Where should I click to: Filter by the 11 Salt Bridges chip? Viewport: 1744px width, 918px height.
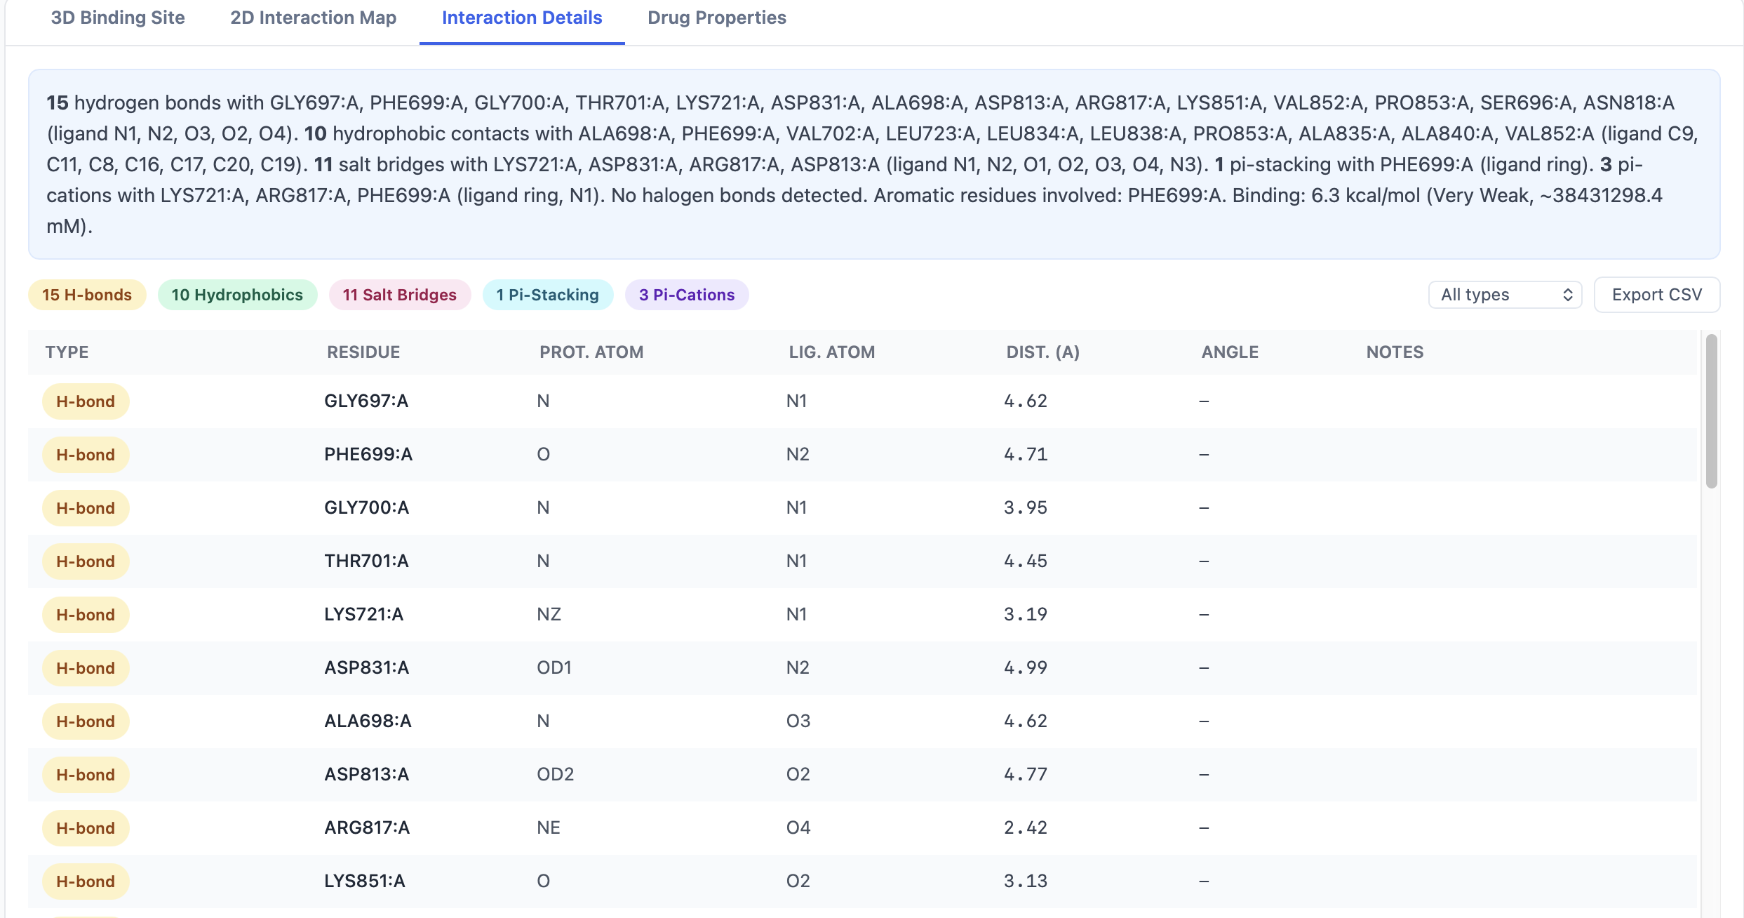point(400,295)
